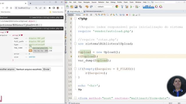Switch to the Biblioteca\Upload.php editor tab
Viewport: 186px width, 104px height.
coord(94,11)
